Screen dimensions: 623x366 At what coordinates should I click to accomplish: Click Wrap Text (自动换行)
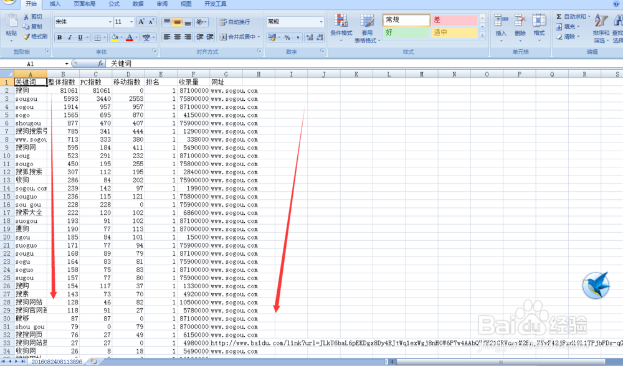[235, 22]
